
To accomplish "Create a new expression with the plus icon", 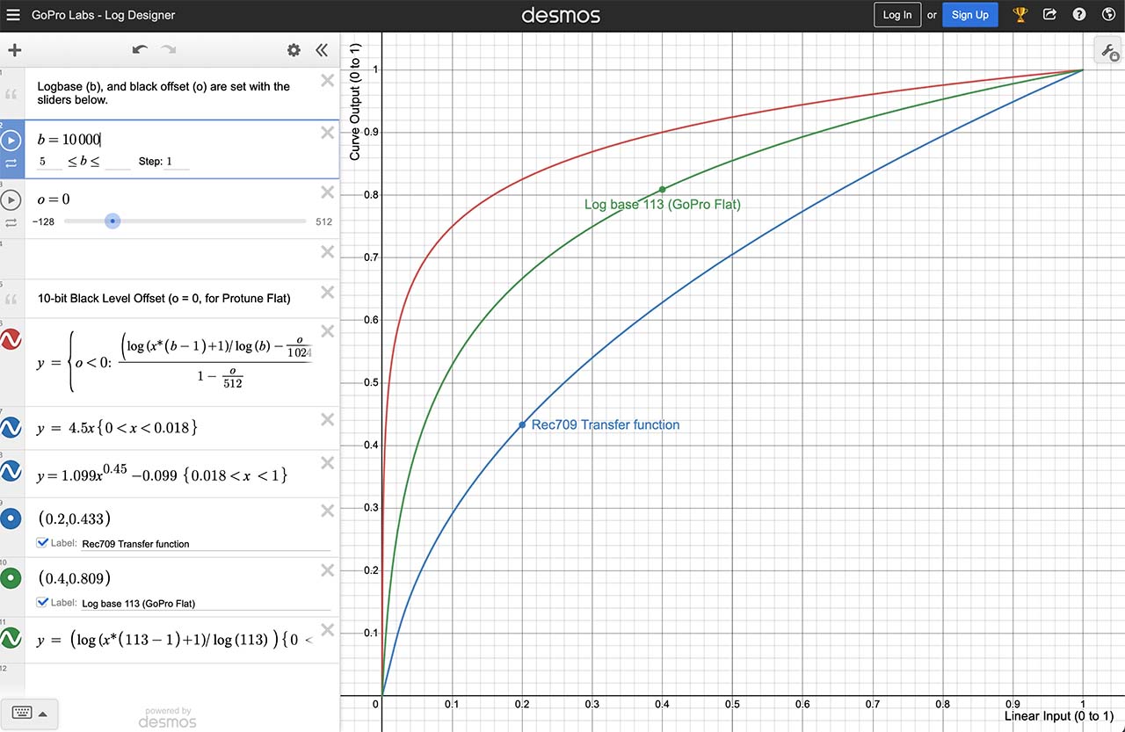I will point(14,50).
